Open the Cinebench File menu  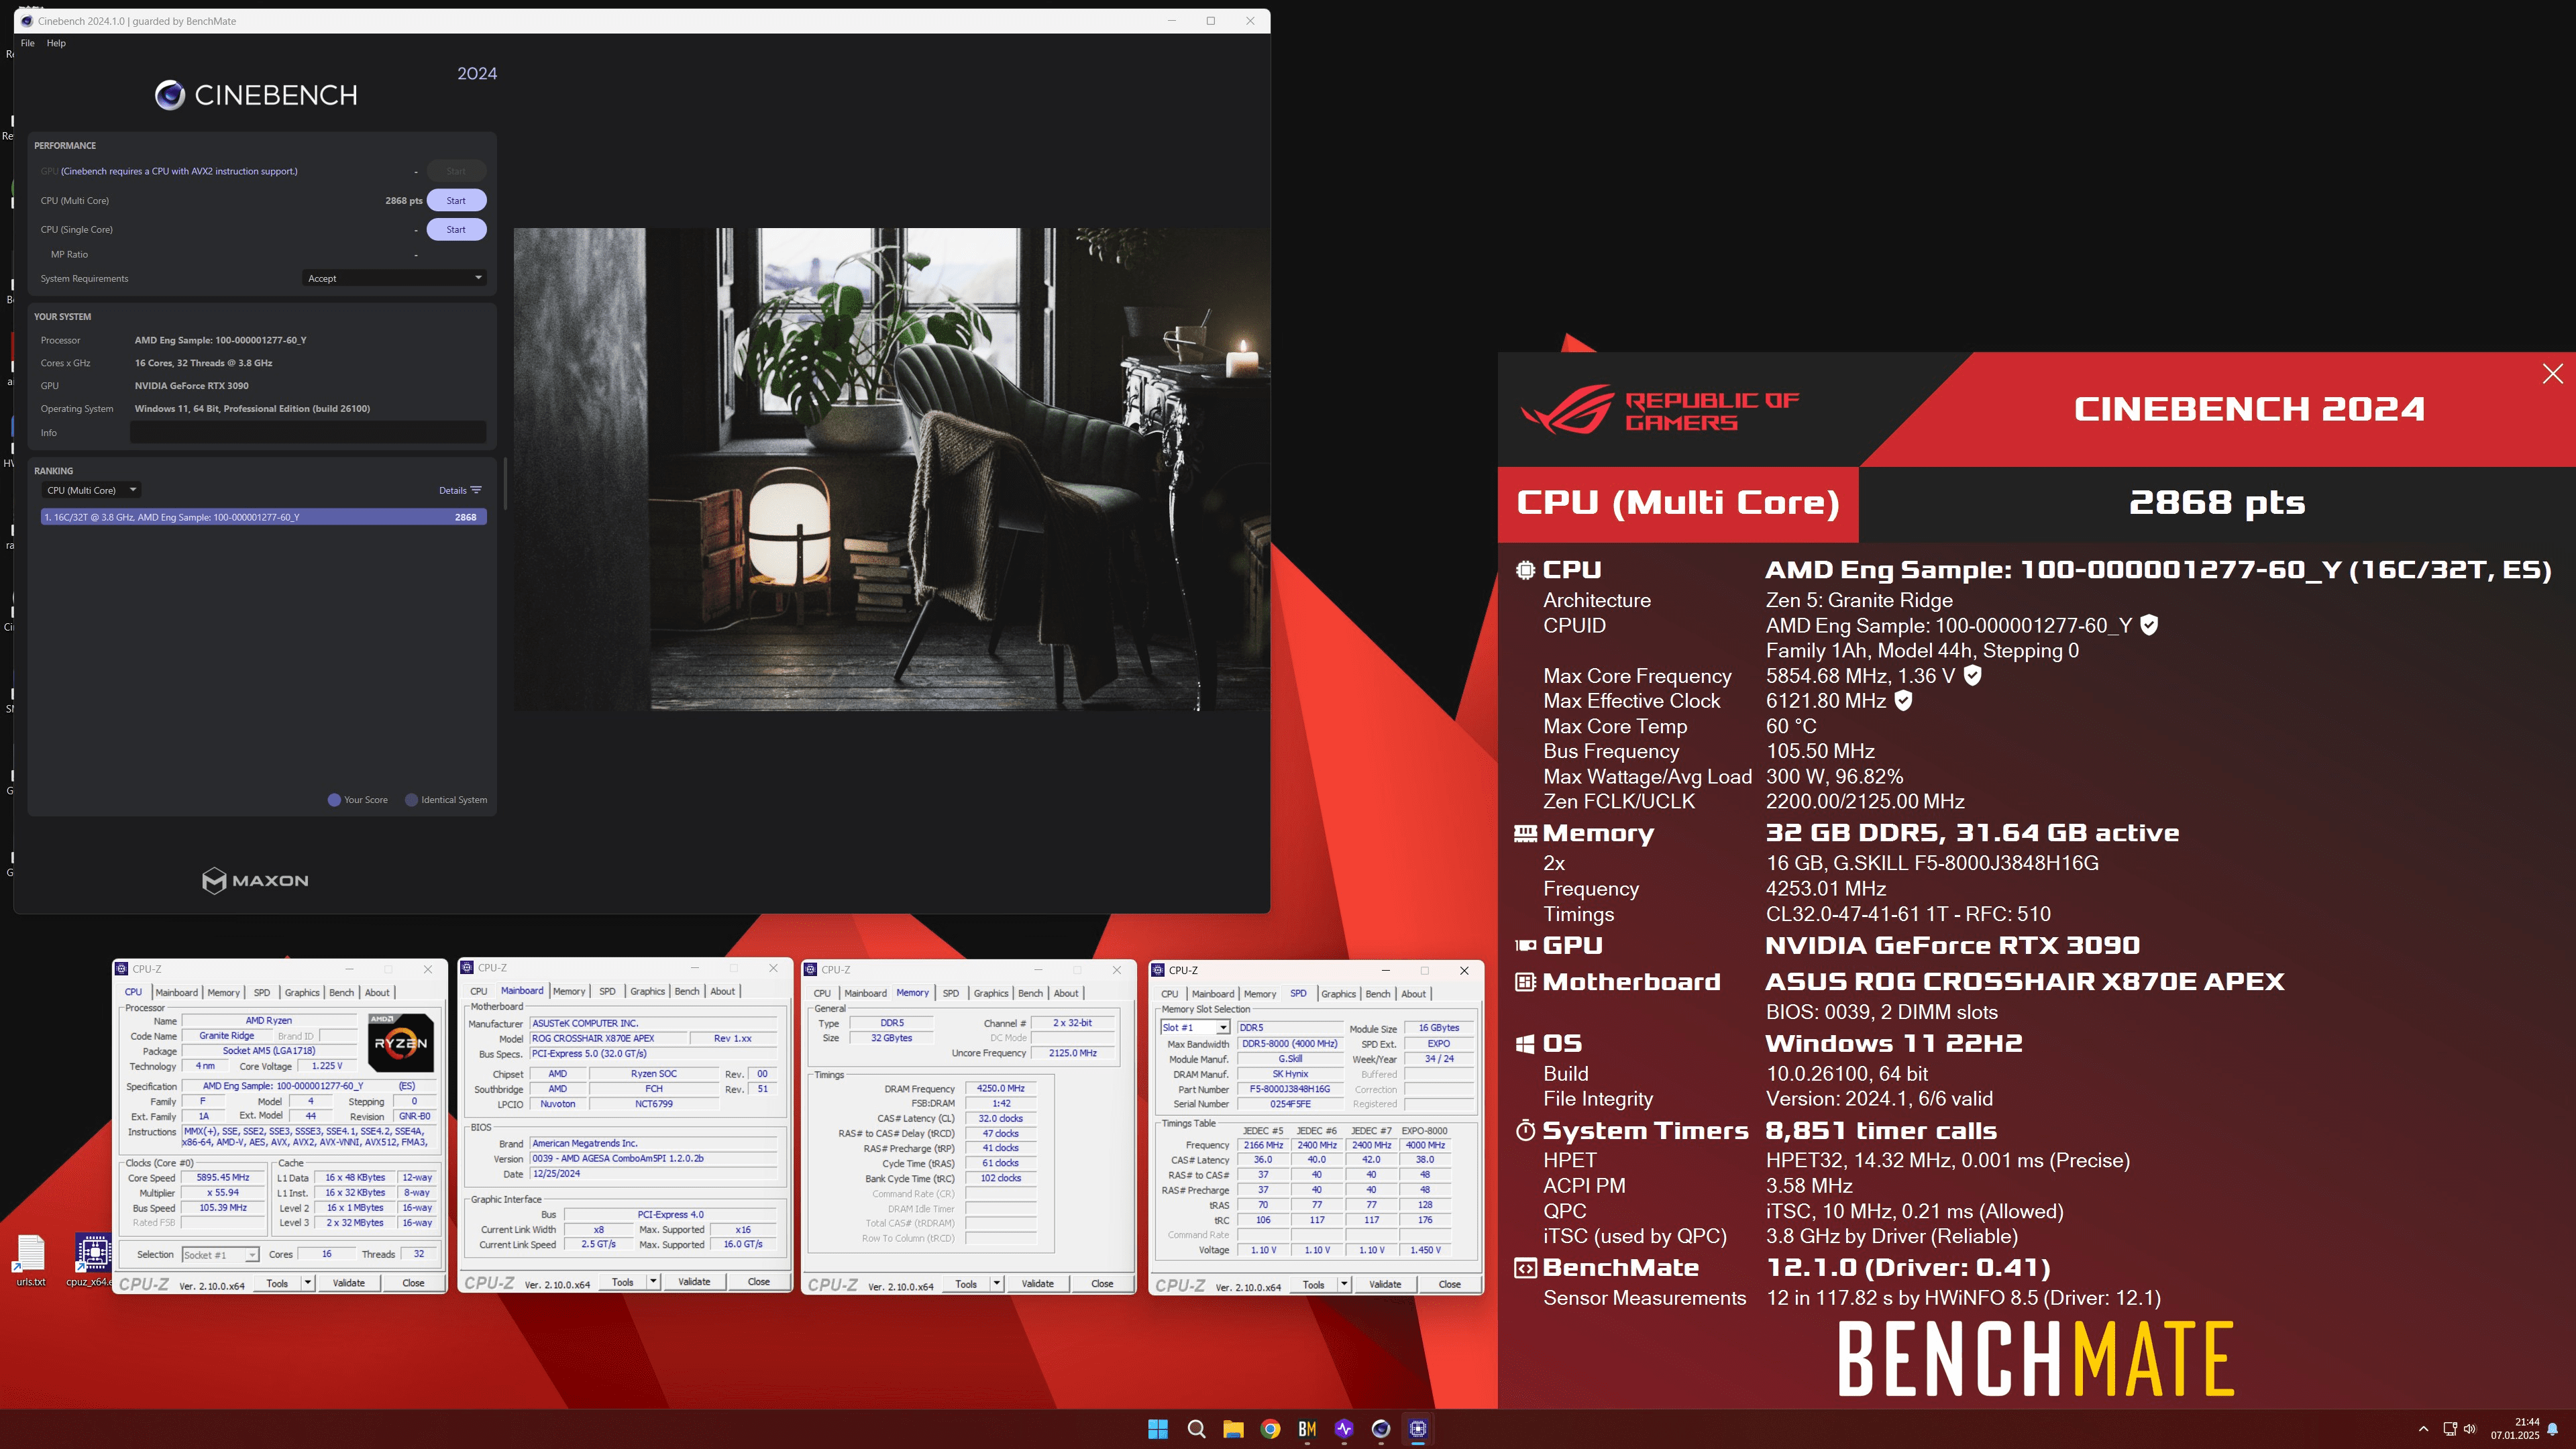(27, 43)
